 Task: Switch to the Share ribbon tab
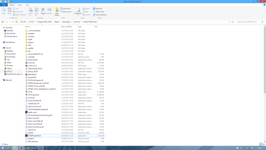[20, 5]
